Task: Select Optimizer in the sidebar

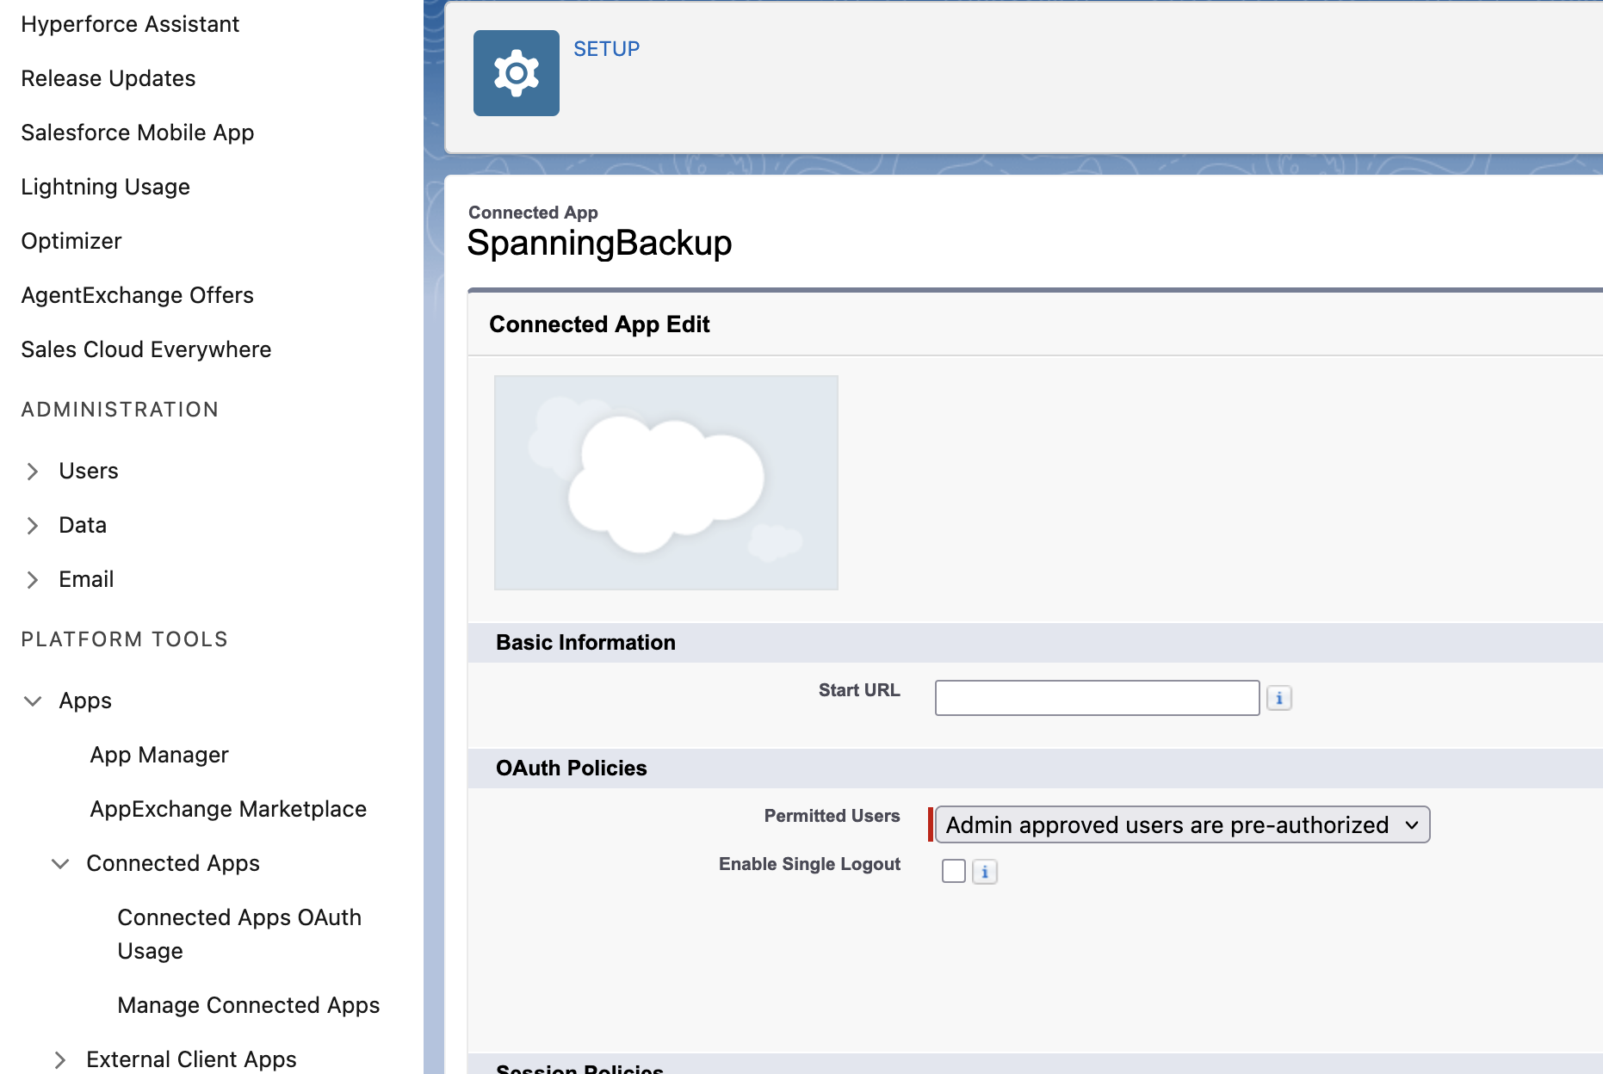Action: tap(71, 241)
